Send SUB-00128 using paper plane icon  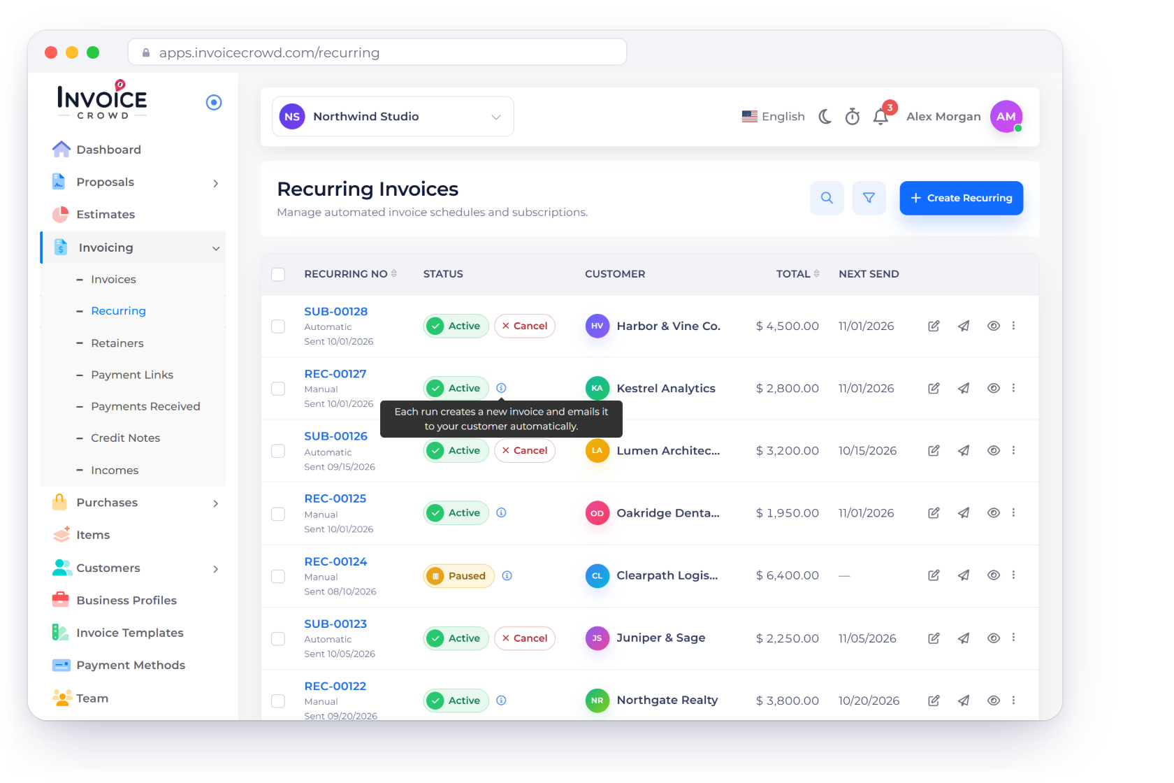964,326
